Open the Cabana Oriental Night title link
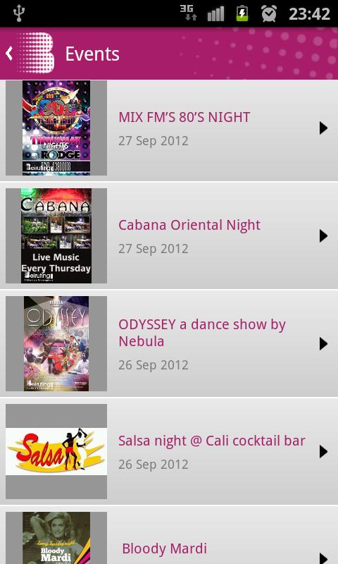 (189, 225)
